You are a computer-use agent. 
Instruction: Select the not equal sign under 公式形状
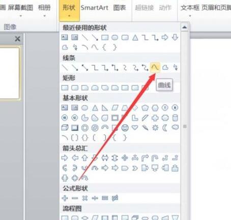click(115, 198)
